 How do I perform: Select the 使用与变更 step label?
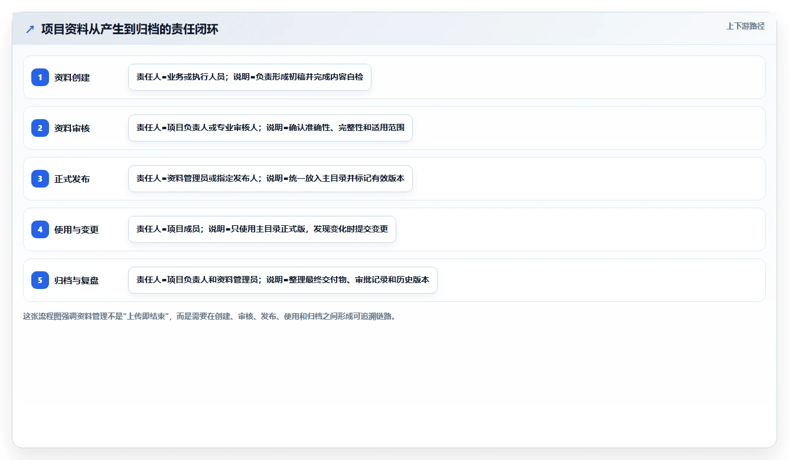77,229
